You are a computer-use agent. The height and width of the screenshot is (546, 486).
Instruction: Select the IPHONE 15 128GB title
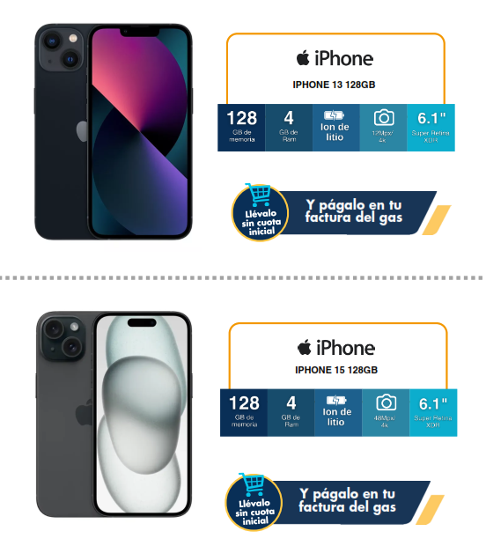click(x=336, y=370)
